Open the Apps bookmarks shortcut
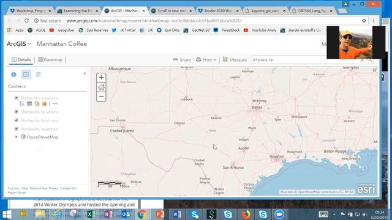The image size is (392, 220). (x=15, y=30)
